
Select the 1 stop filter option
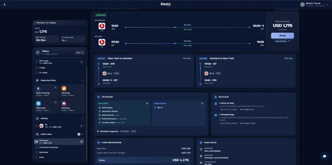point(37,68)
